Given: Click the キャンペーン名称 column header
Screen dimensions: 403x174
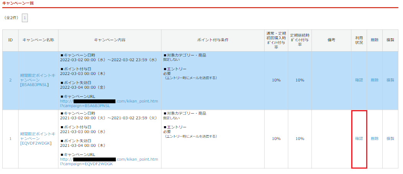Looking at the screenshot, I should (x=38, y=40).
